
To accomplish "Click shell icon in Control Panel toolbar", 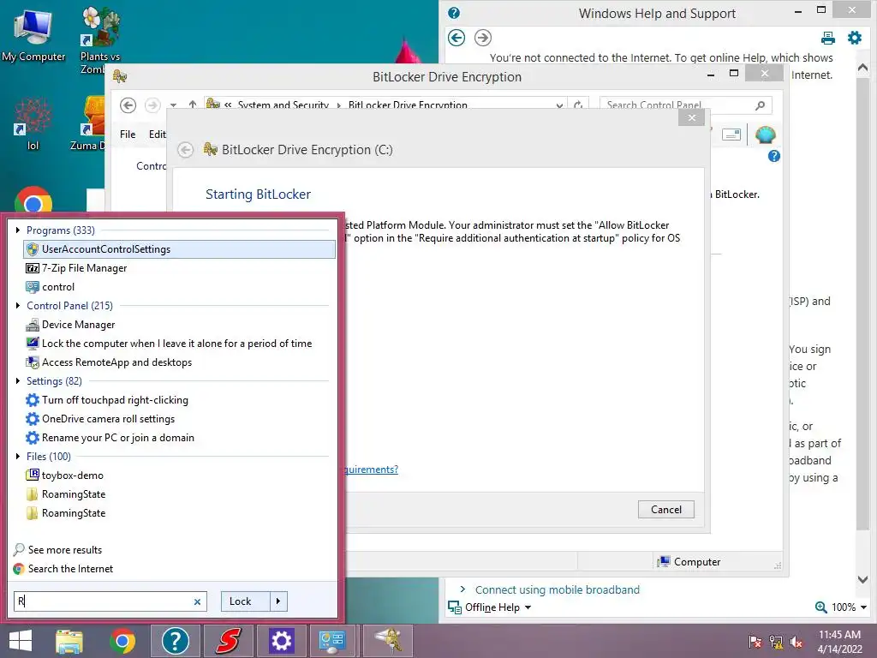I will [x=765, y=135].
